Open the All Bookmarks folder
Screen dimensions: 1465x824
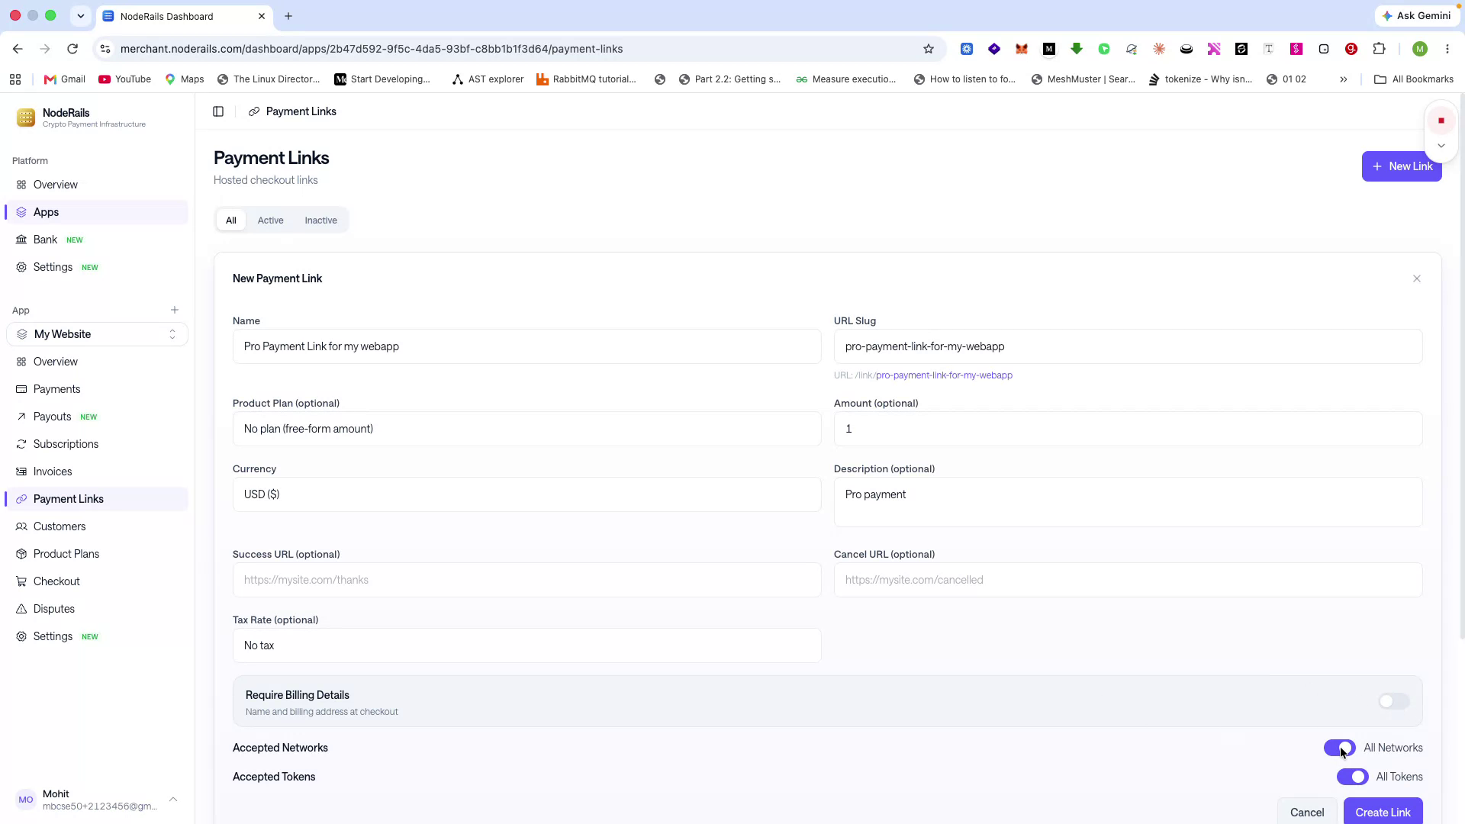click(1414, 79)
